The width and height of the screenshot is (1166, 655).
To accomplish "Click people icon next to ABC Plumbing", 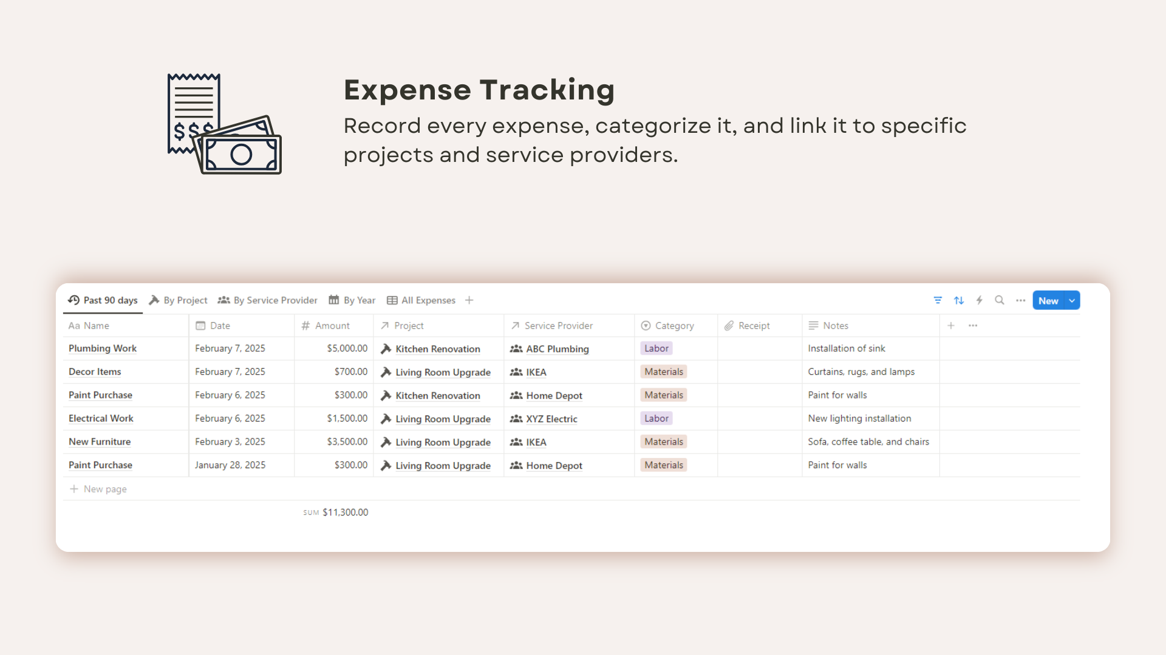I will tap(516, 349).
